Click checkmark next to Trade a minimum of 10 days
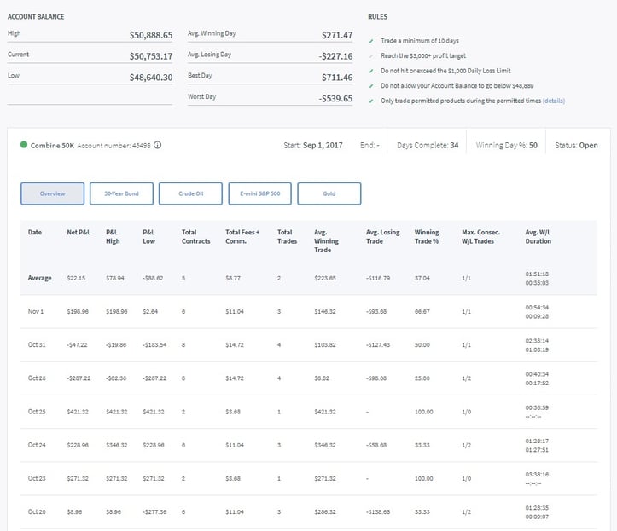 [x=371, y=41]
